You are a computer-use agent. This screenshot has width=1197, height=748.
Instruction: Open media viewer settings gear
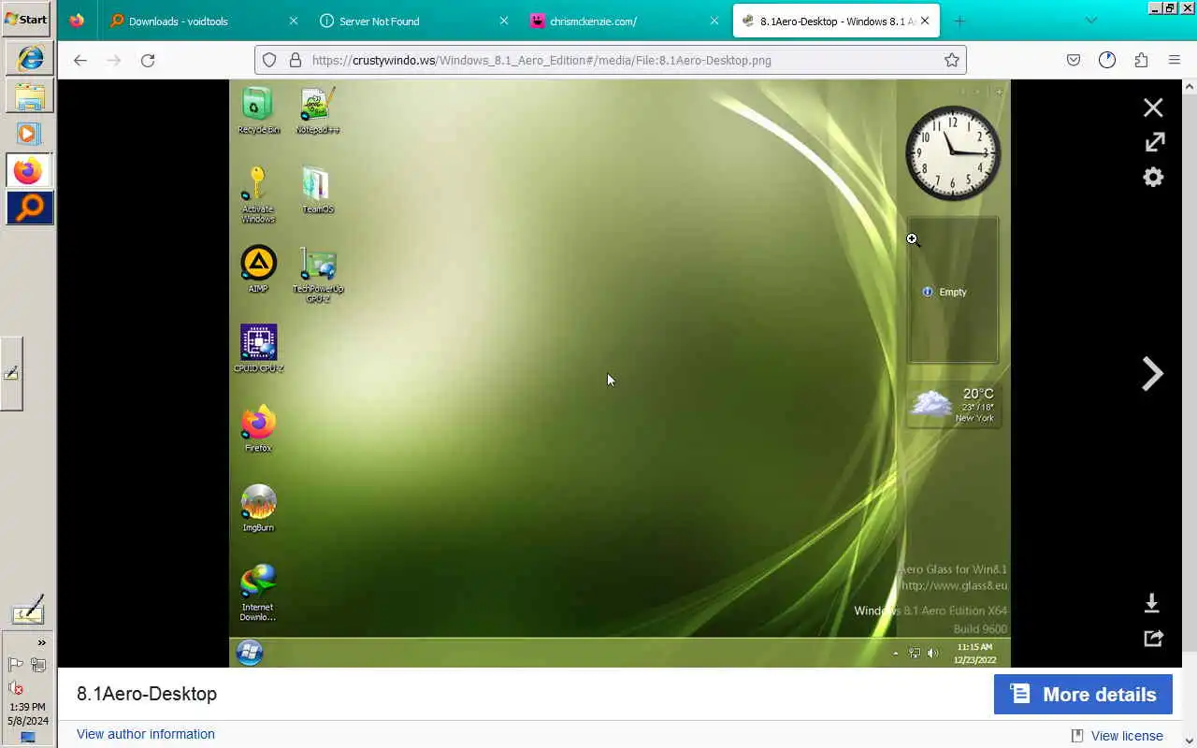click(x=1153, y=177)
